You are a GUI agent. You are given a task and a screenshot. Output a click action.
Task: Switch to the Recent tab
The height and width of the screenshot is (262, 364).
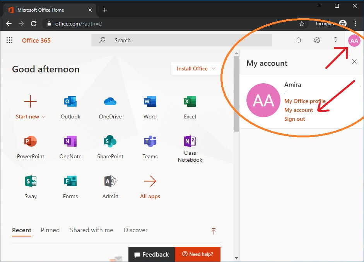coord(22,230)
